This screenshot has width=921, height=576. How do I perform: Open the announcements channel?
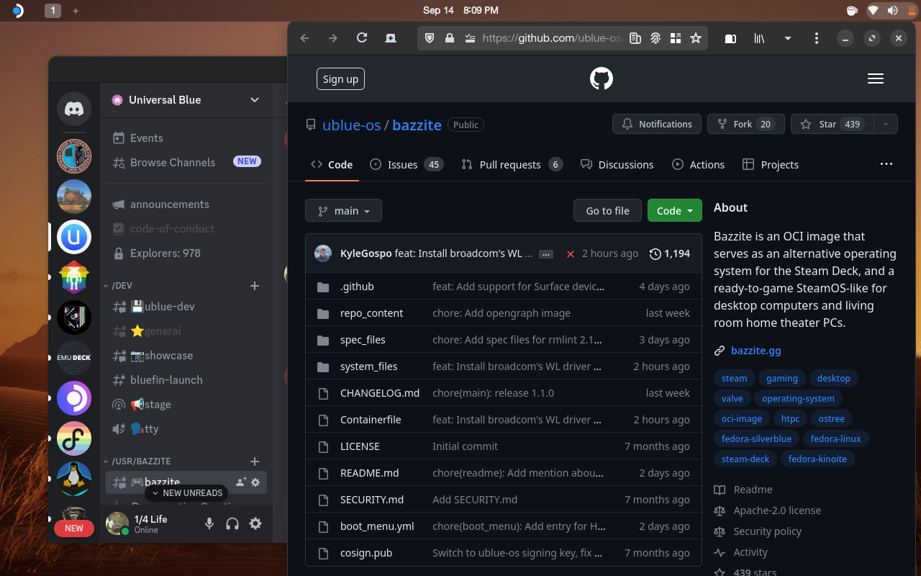click(x=186, y=204)
